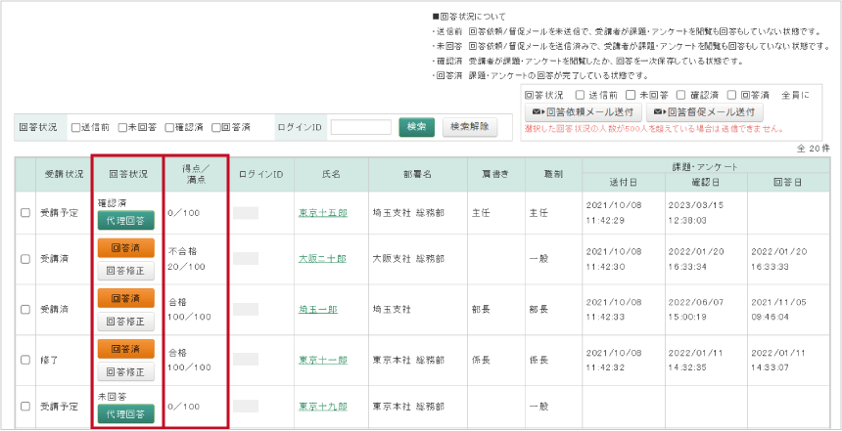Click 代理回答 button for 東京十五郎
842x431 pixels.
125,221
